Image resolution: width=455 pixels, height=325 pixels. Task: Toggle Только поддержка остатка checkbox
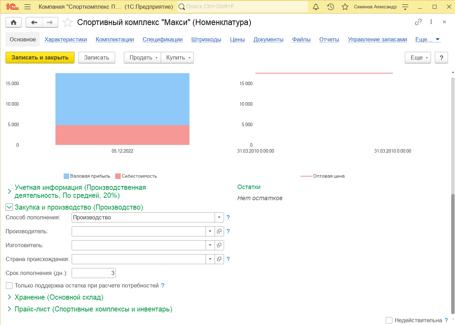(x=9, y=285)
